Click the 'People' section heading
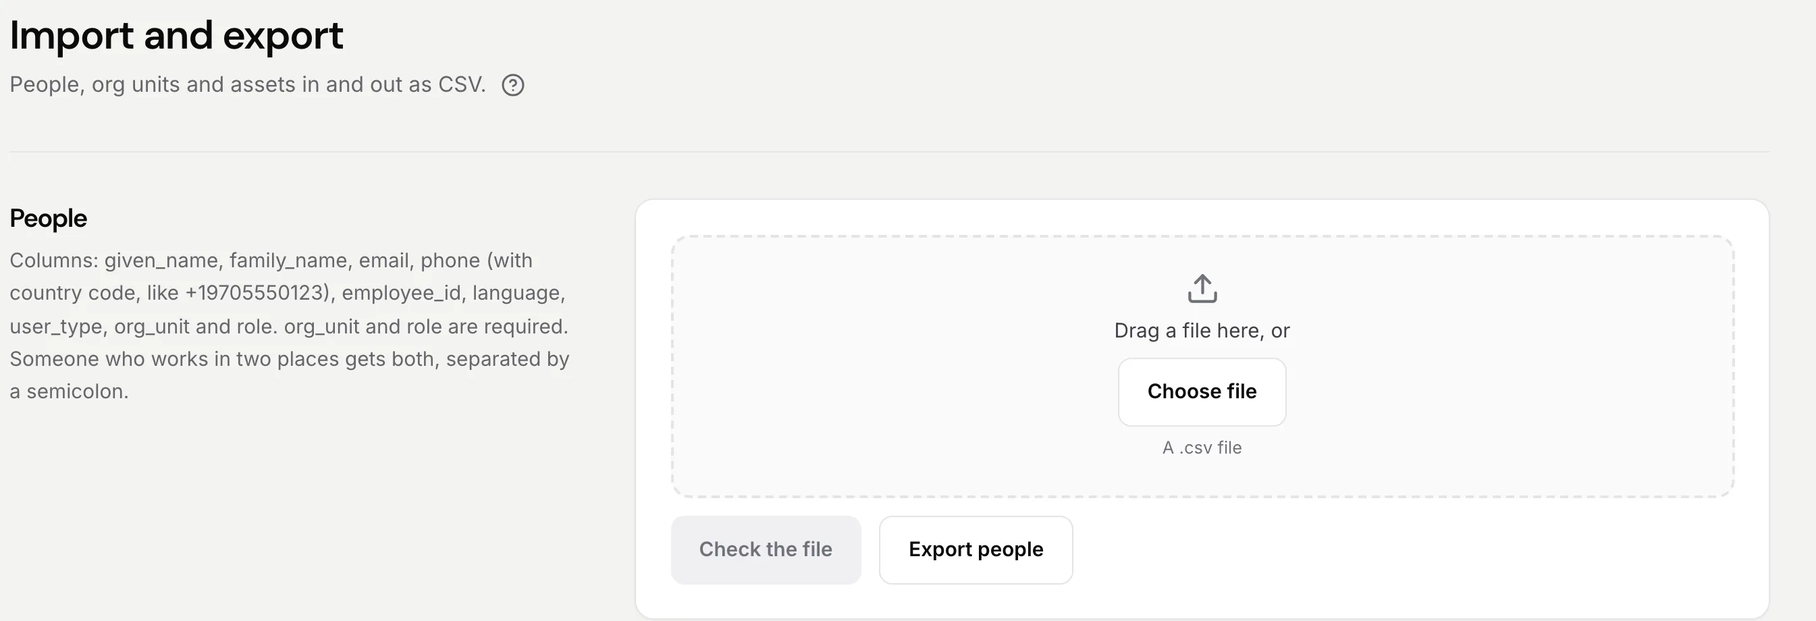The width and height of the screenshot is (1816, 621). (x=49, y=219)
